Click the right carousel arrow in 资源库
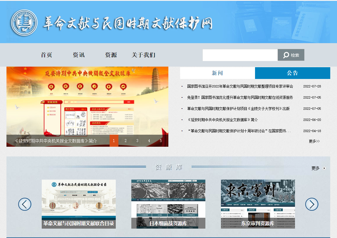The height and width of the screenshot is (238, 337). [x=311, y=204]
